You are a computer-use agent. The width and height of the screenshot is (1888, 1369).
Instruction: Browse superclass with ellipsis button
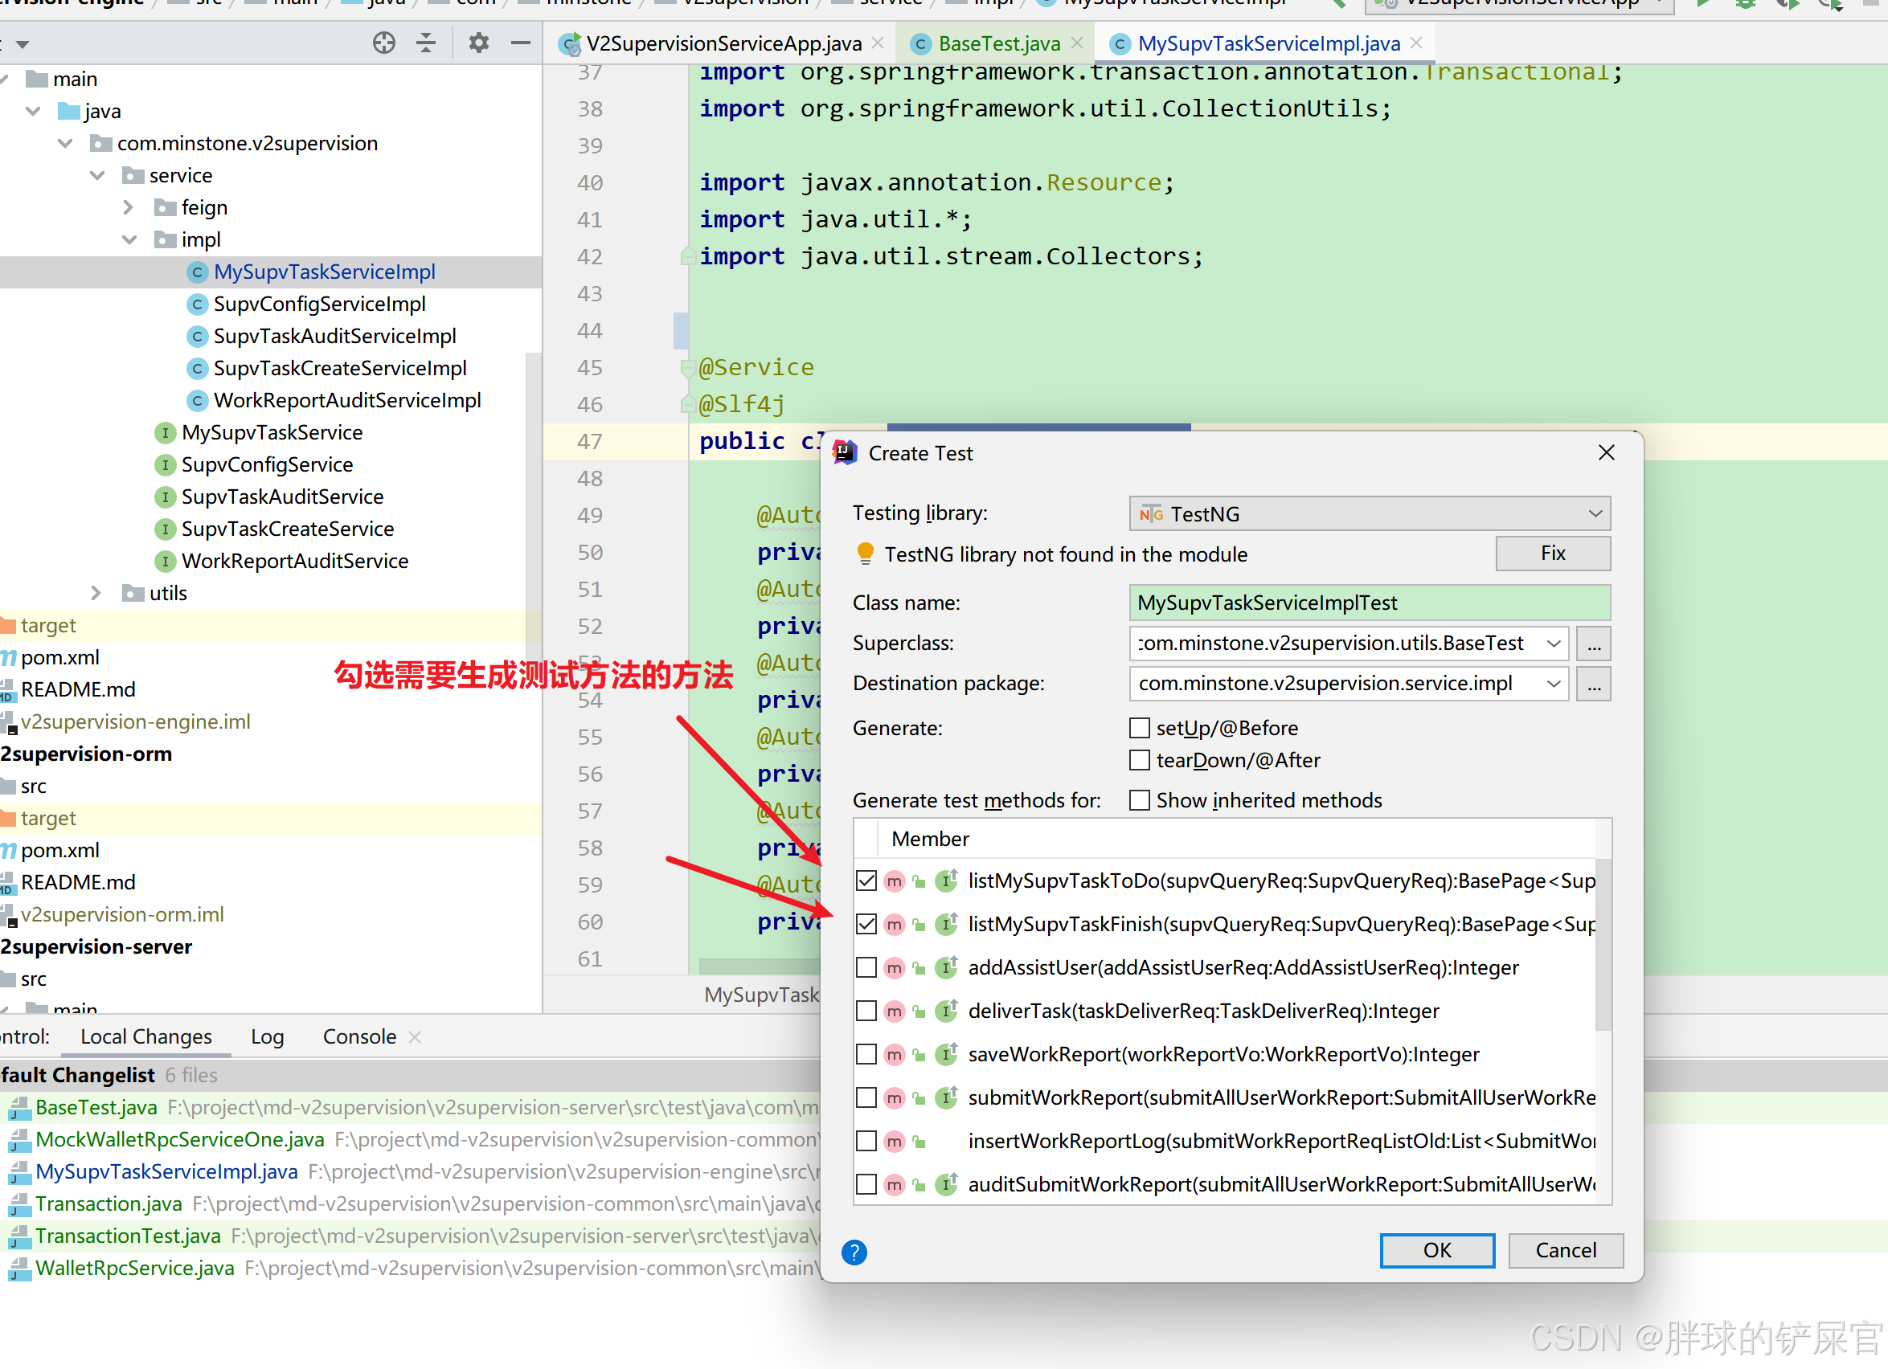click(1593, 644)
